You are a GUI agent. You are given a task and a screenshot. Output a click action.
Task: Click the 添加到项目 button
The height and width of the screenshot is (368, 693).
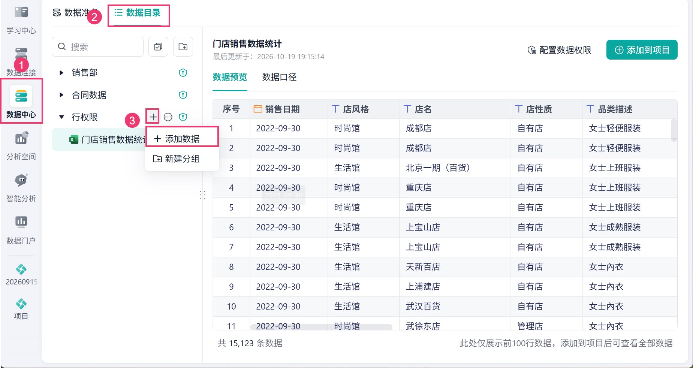click(642, 50)
